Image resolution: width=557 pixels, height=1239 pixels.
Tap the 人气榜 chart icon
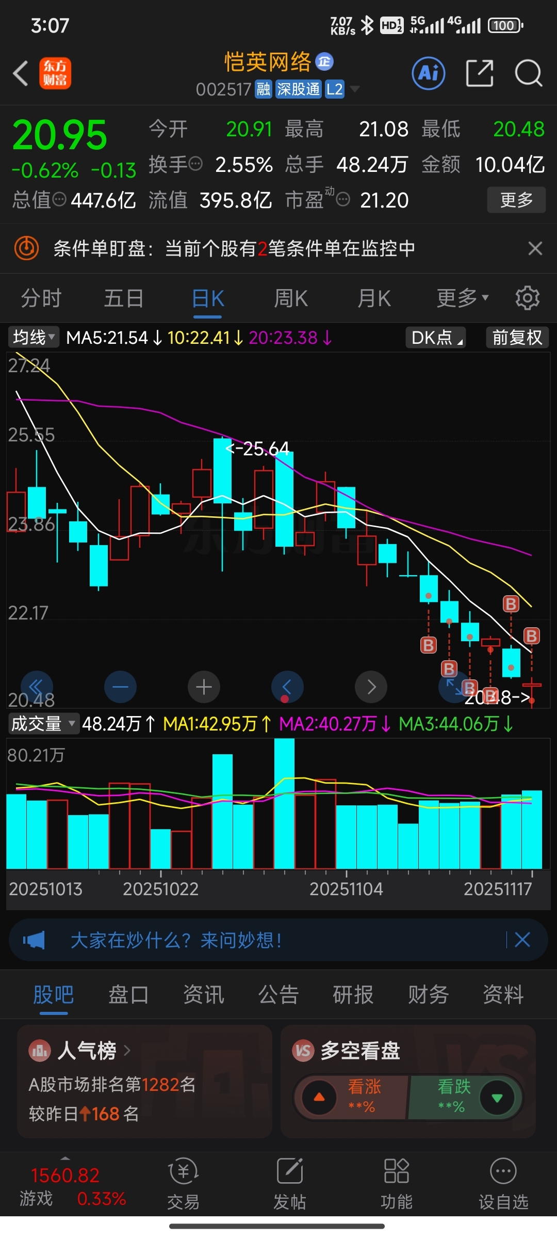pyautogui.click(x=40, y=1050)
